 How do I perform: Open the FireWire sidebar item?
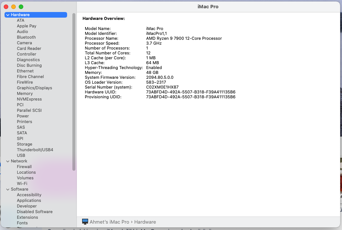point(25,82)
